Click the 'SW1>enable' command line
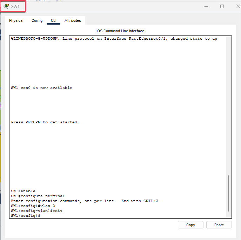 tap(23, 191)
